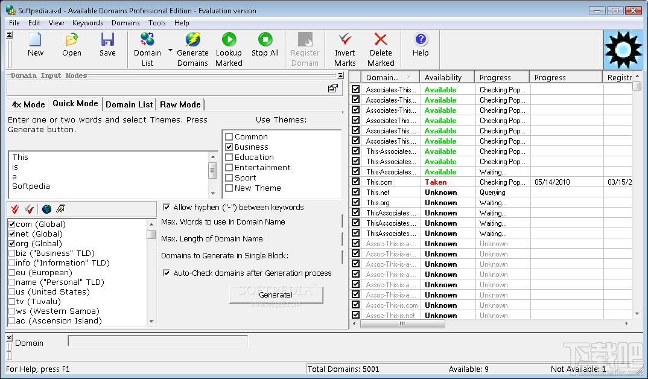The image size is (648, 379).
Task: Collapse the Domain Input Modes panel
Action: pos(340,75)
